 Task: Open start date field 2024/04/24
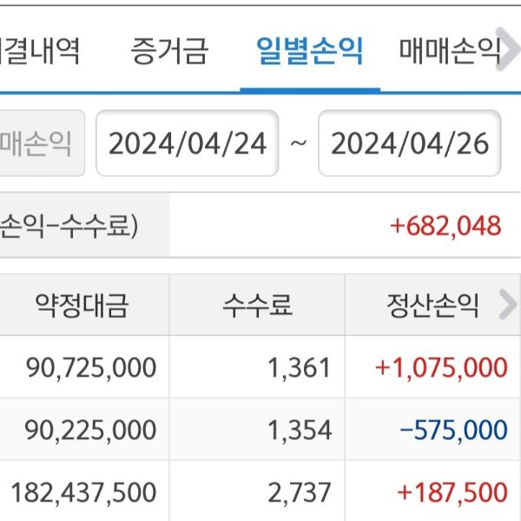(x=187, y=143)
